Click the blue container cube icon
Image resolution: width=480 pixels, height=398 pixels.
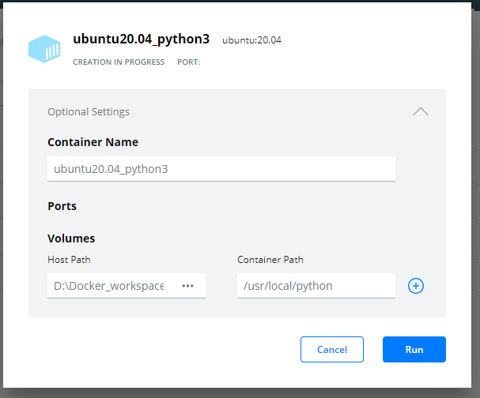pos(44,49)
